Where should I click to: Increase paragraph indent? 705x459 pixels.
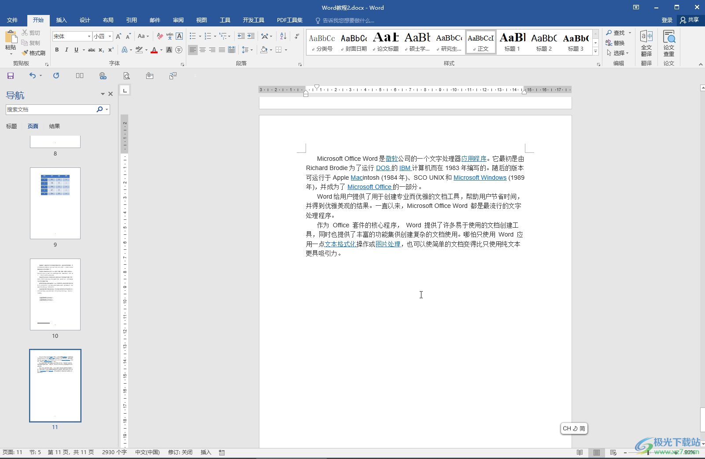point(251,36)
